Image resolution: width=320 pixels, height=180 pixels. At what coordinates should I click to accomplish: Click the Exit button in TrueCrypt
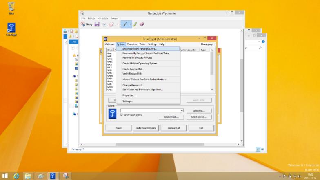point(201,128)
